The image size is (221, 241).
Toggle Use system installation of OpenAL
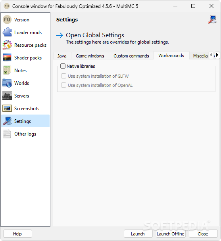click(x=63, y=85)
